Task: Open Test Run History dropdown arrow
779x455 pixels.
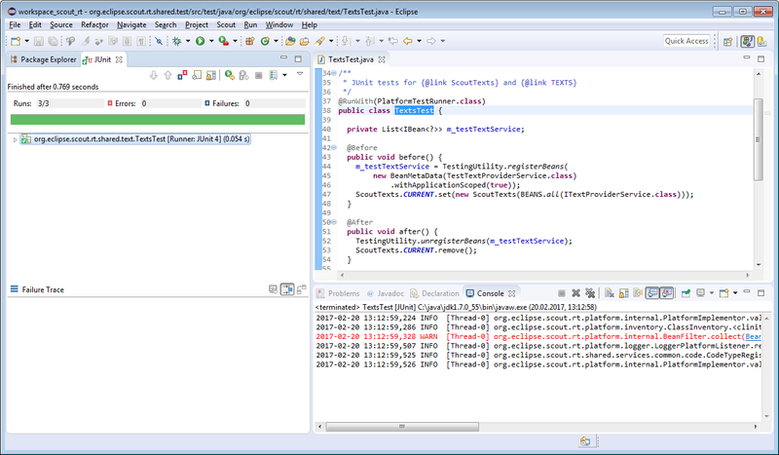Action: [284, 75]
